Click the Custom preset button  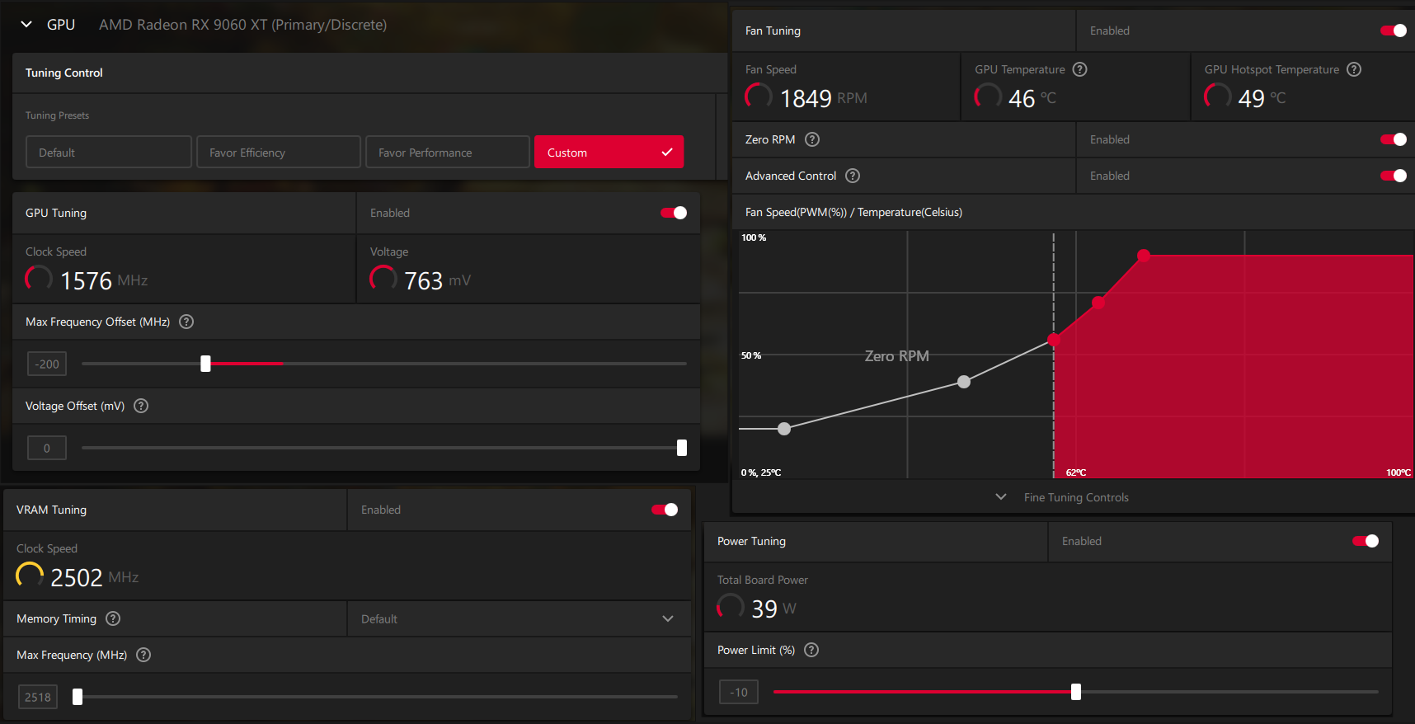609,153
